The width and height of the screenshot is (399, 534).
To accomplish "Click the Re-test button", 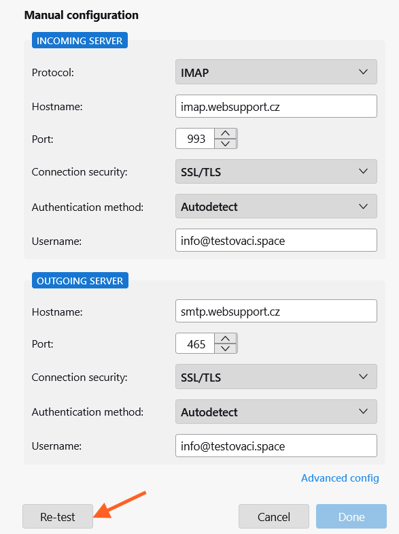I will [58, 516].
